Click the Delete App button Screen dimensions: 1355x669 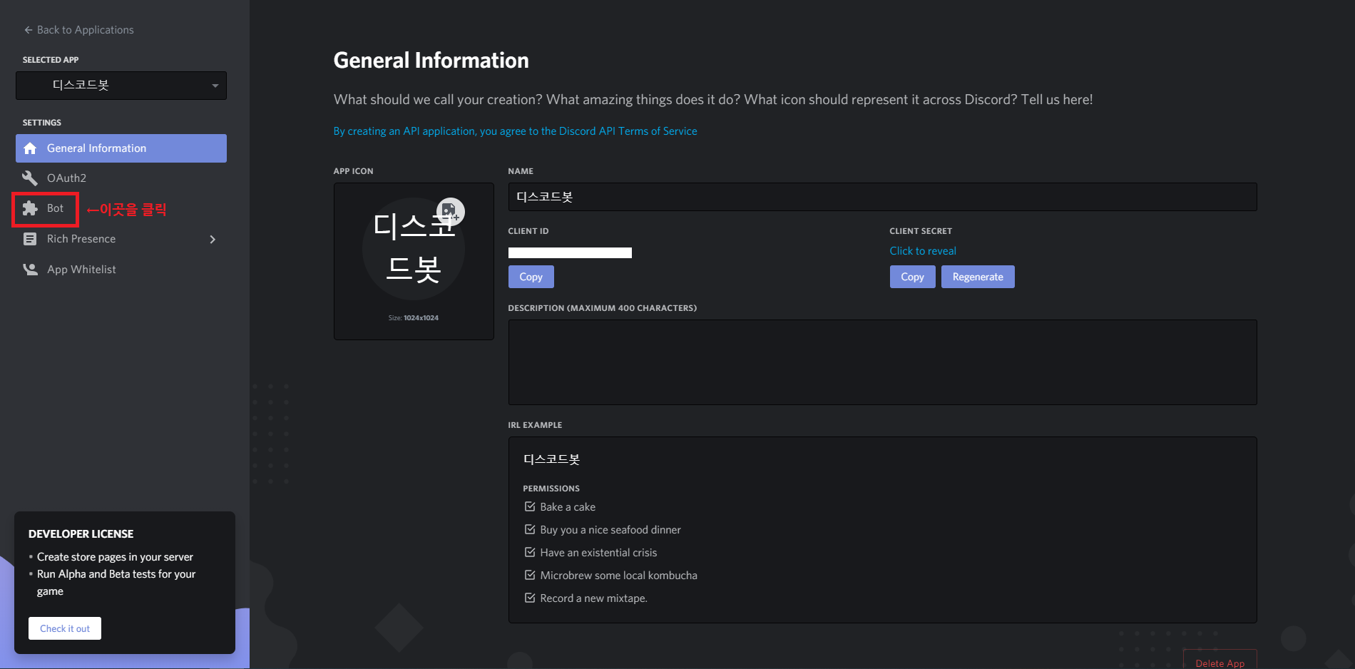pos(1219,660)
